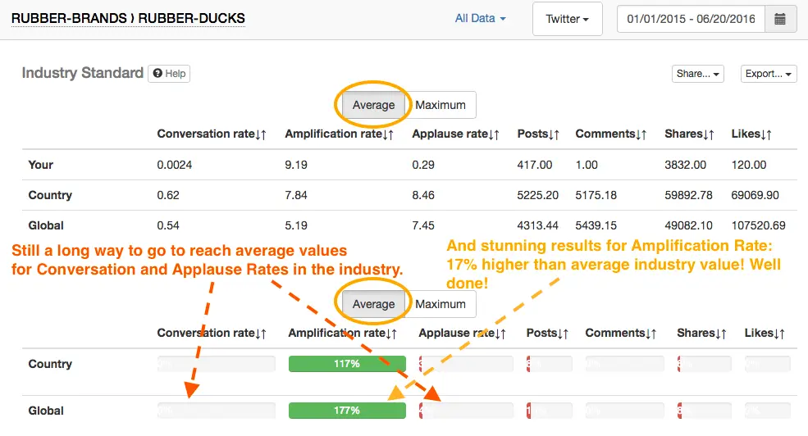Open the Share dropdown menu
Screen dimensions: 808x436
[698, 74]
